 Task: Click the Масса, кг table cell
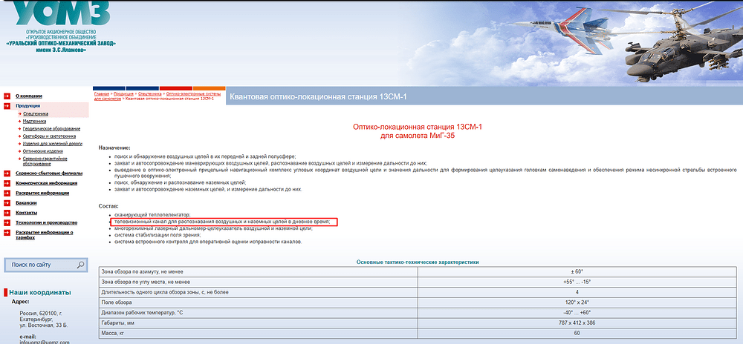(259, 334)
